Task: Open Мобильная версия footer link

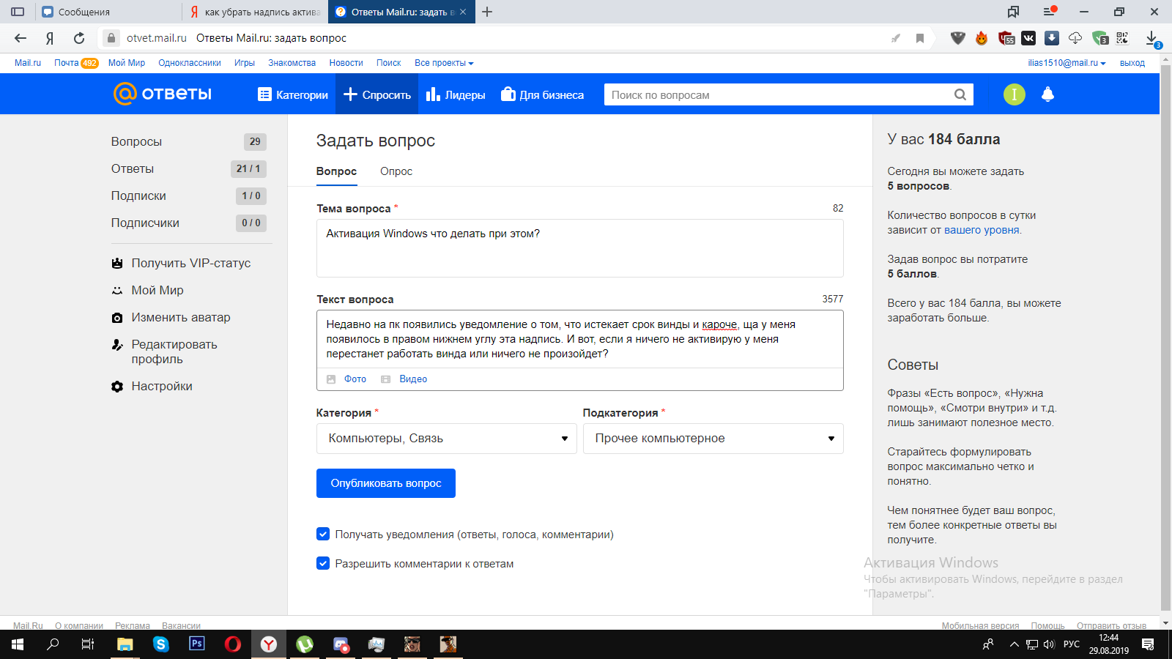Action: point(980,625)
